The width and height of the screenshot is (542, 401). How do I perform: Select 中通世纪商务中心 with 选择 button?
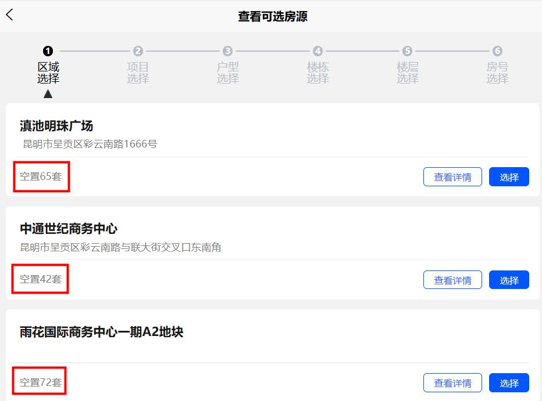pyautogui.click(x=509, y=280)
